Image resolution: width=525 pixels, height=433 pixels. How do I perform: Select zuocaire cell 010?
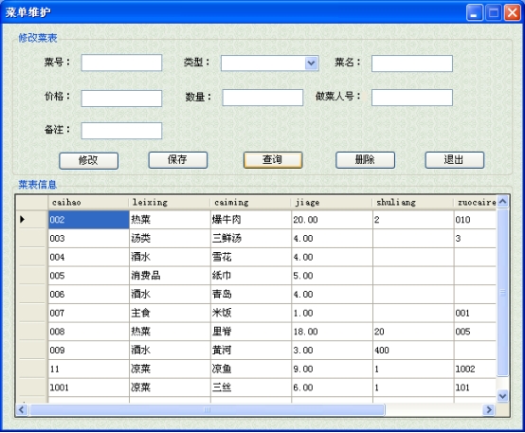(475, 220)
